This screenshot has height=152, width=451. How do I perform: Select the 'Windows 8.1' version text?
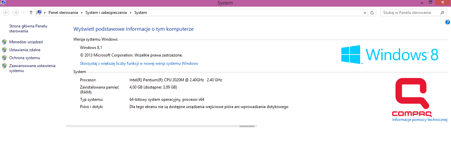91,48
